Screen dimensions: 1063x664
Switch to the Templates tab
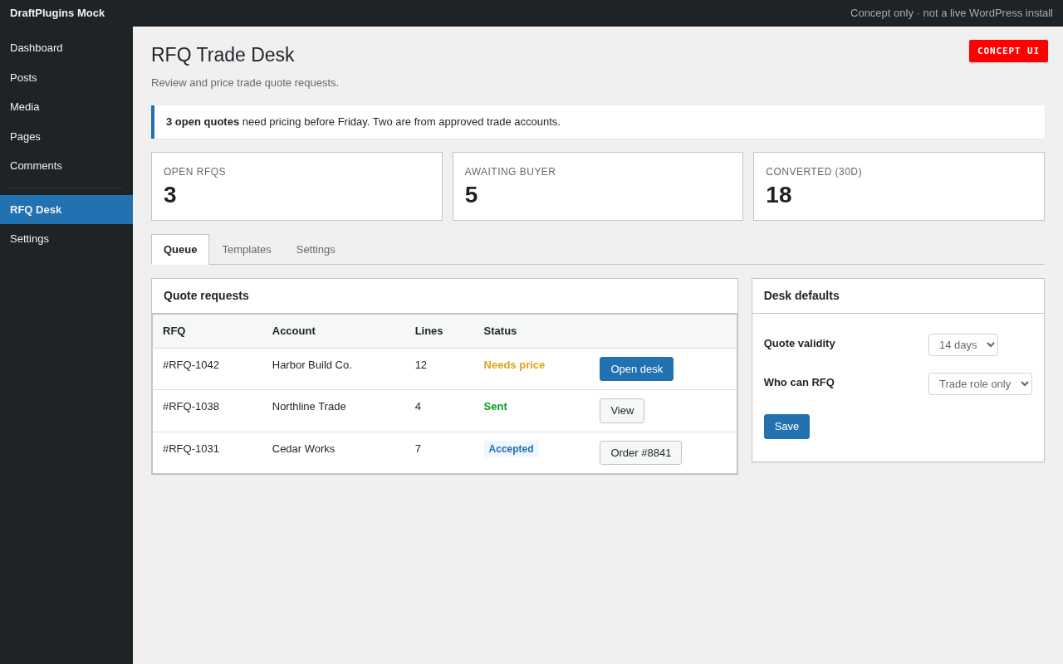pyautogui.click(x=247, y=249)
